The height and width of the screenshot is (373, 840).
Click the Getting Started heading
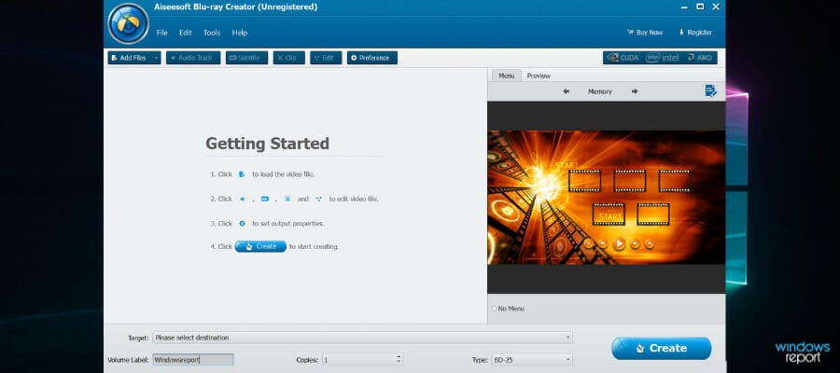267,144
